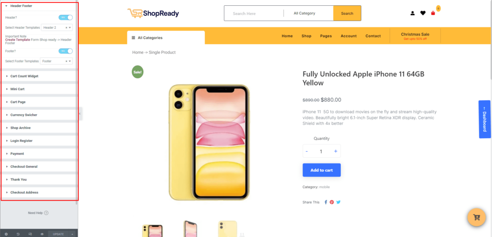Open Elementor settings gear icon
Image resolution: width=492 pixels, height=237 pixels.
pos(6,234)
